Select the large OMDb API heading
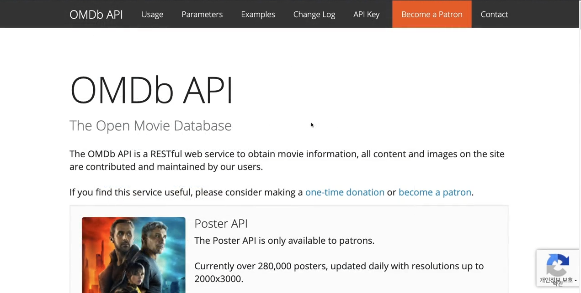Viewport: 581px width, 293px height. (151, 90)
